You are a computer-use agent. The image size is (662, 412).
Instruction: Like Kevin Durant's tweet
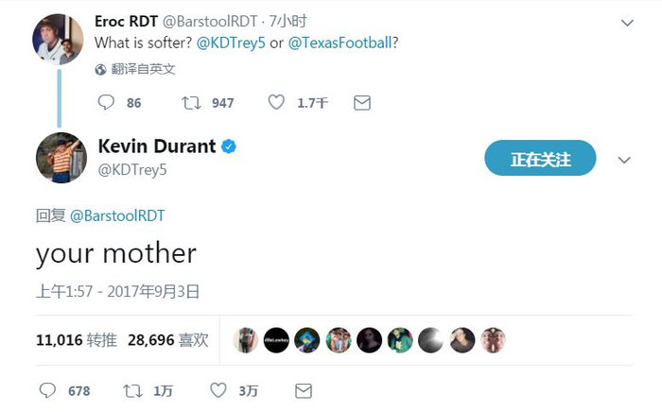(218, 390)
